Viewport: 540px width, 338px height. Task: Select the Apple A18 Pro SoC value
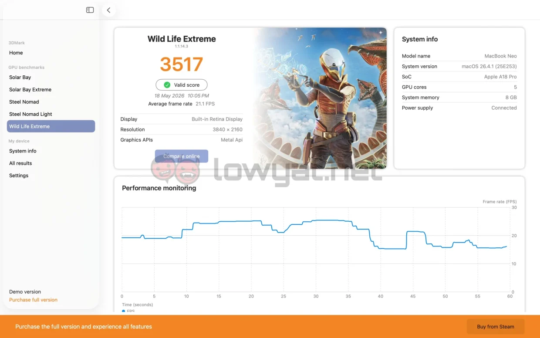pos(500,77)
